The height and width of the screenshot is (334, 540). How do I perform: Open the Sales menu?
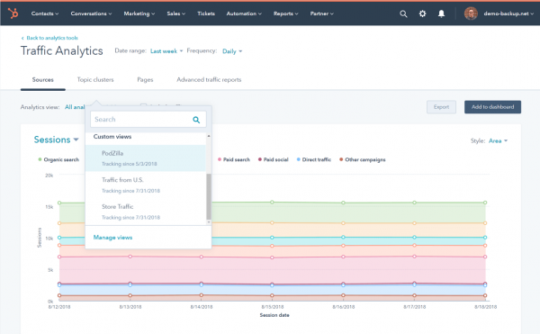coord(176,14)
